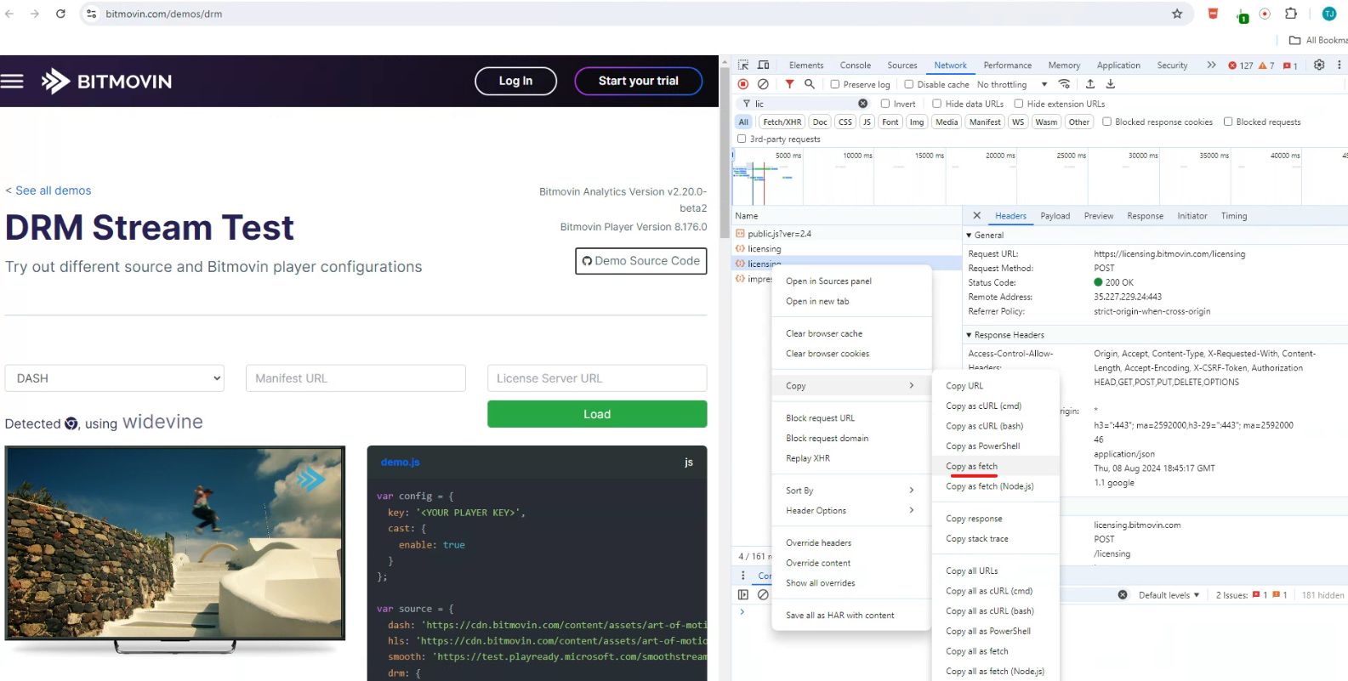1348x681 pixels.
Task: Open the DASH stream type dropdown
Action: (115, 378)
